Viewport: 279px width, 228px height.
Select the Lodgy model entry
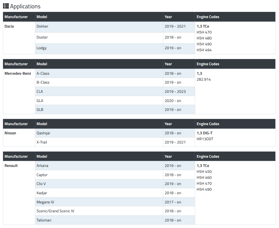(41, 48)
